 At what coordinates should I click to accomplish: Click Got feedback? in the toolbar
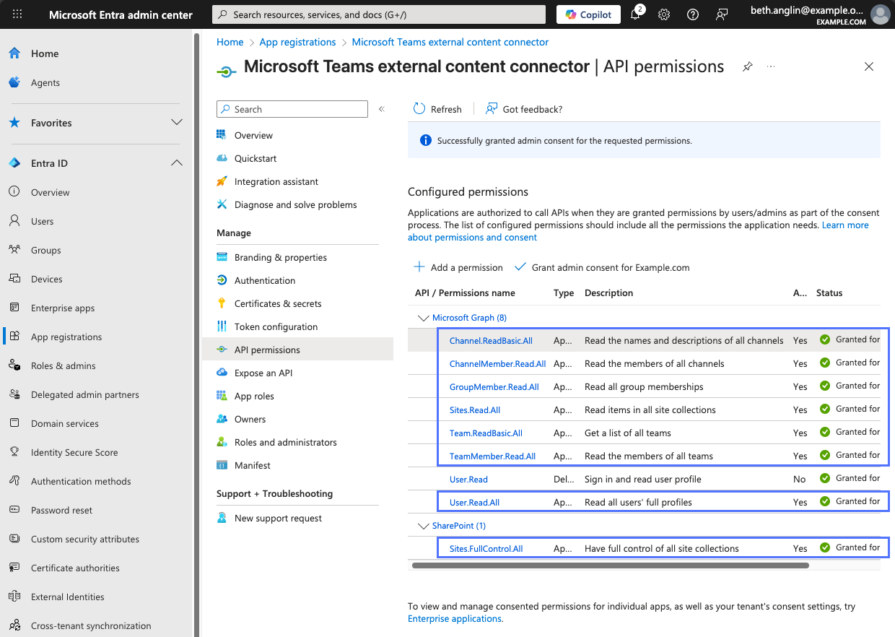pos(524,109)
